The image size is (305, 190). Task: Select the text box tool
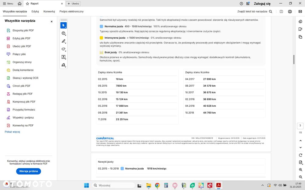pos(63,57)
